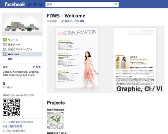This screenshot has width=168, height=134.
Task: Click pencil icon beside 概要 編集
Action: 34,67
